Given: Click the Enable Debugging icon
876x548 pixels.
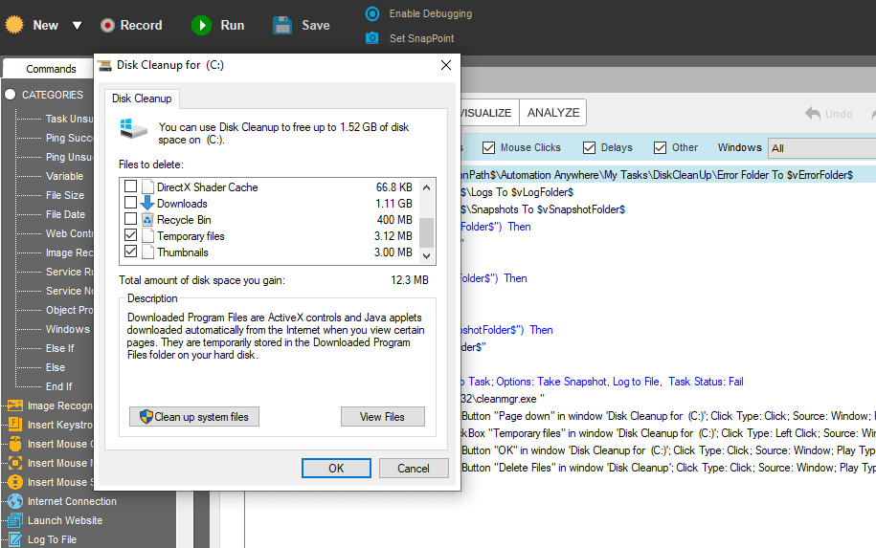Looking at the screenshot, I should click(x=372, y=14).
